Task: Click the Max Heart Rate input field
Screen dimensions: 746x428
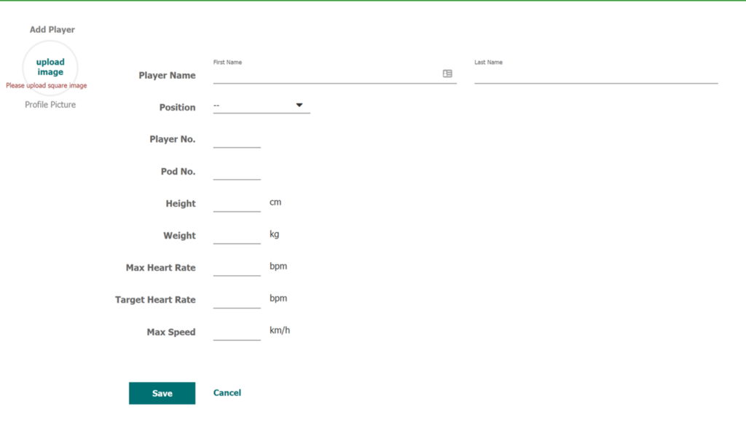Action: tap(237, 267)
